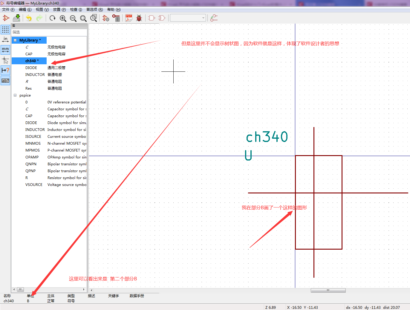
Task: Undo the last edit
Action: (29, 18)
